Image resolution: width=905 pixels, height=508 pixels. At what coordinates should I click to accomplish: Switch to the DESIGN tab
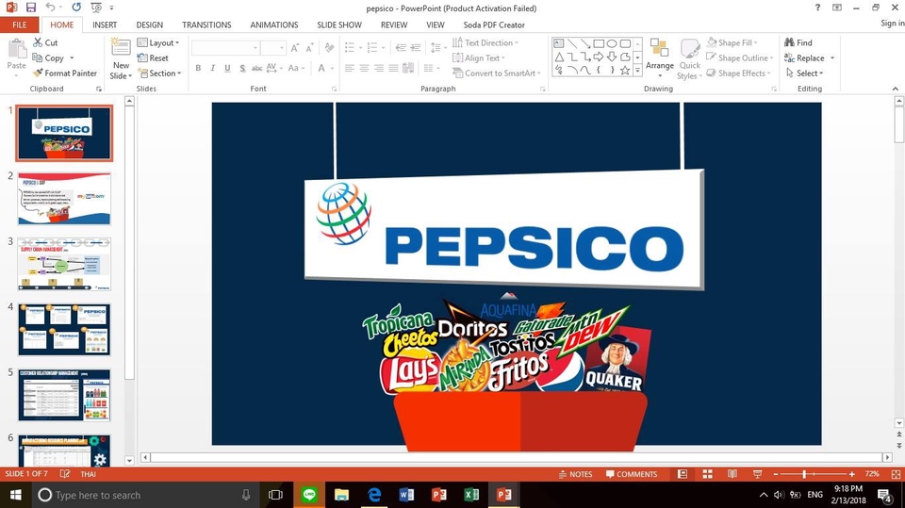[x=150, y=25]
